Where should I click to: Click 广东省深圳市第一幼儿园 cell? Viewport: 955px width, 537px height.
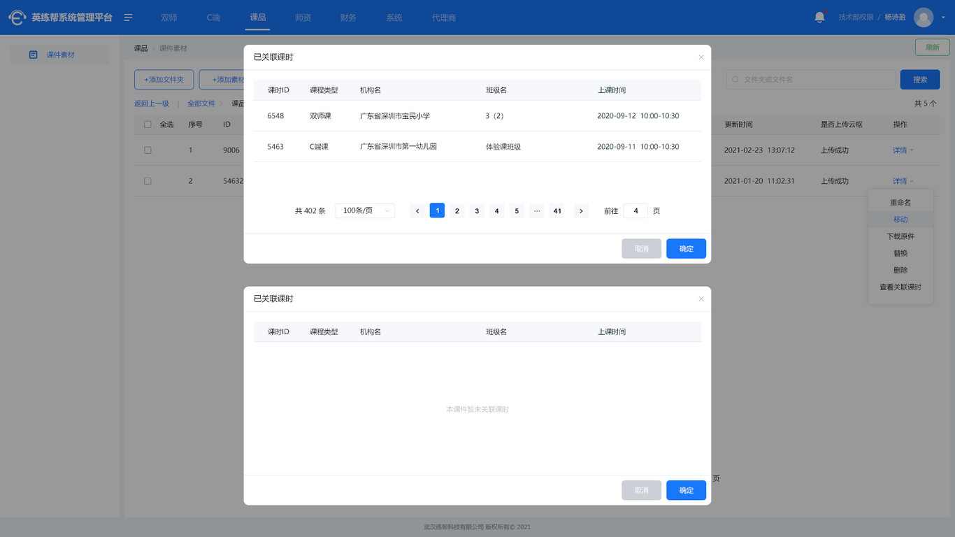[x=398, y=147]
